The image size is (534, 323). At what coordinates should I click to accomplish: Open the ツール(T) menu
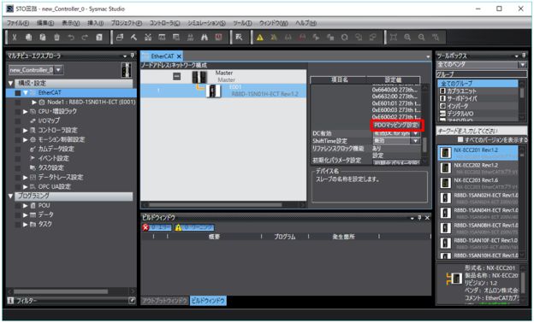tap(242, 23)
